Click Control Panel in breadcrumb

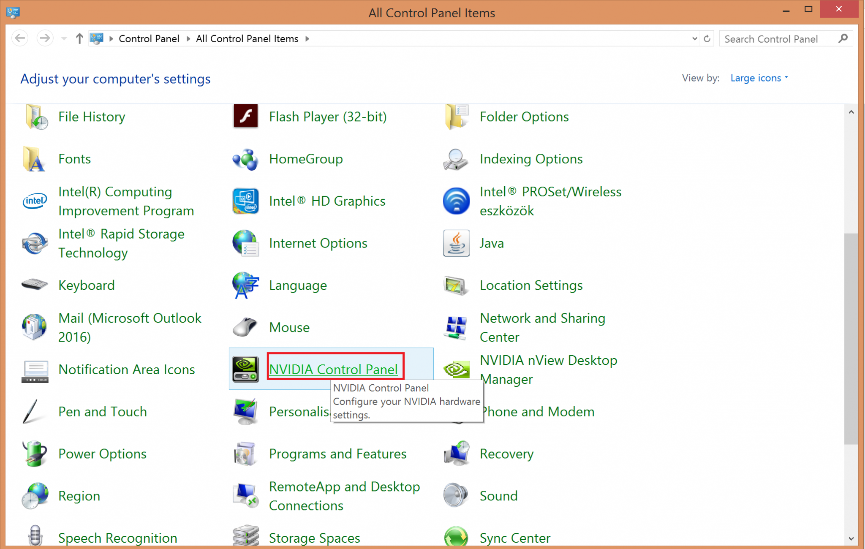pyautogui.click(x=149, y=39)
